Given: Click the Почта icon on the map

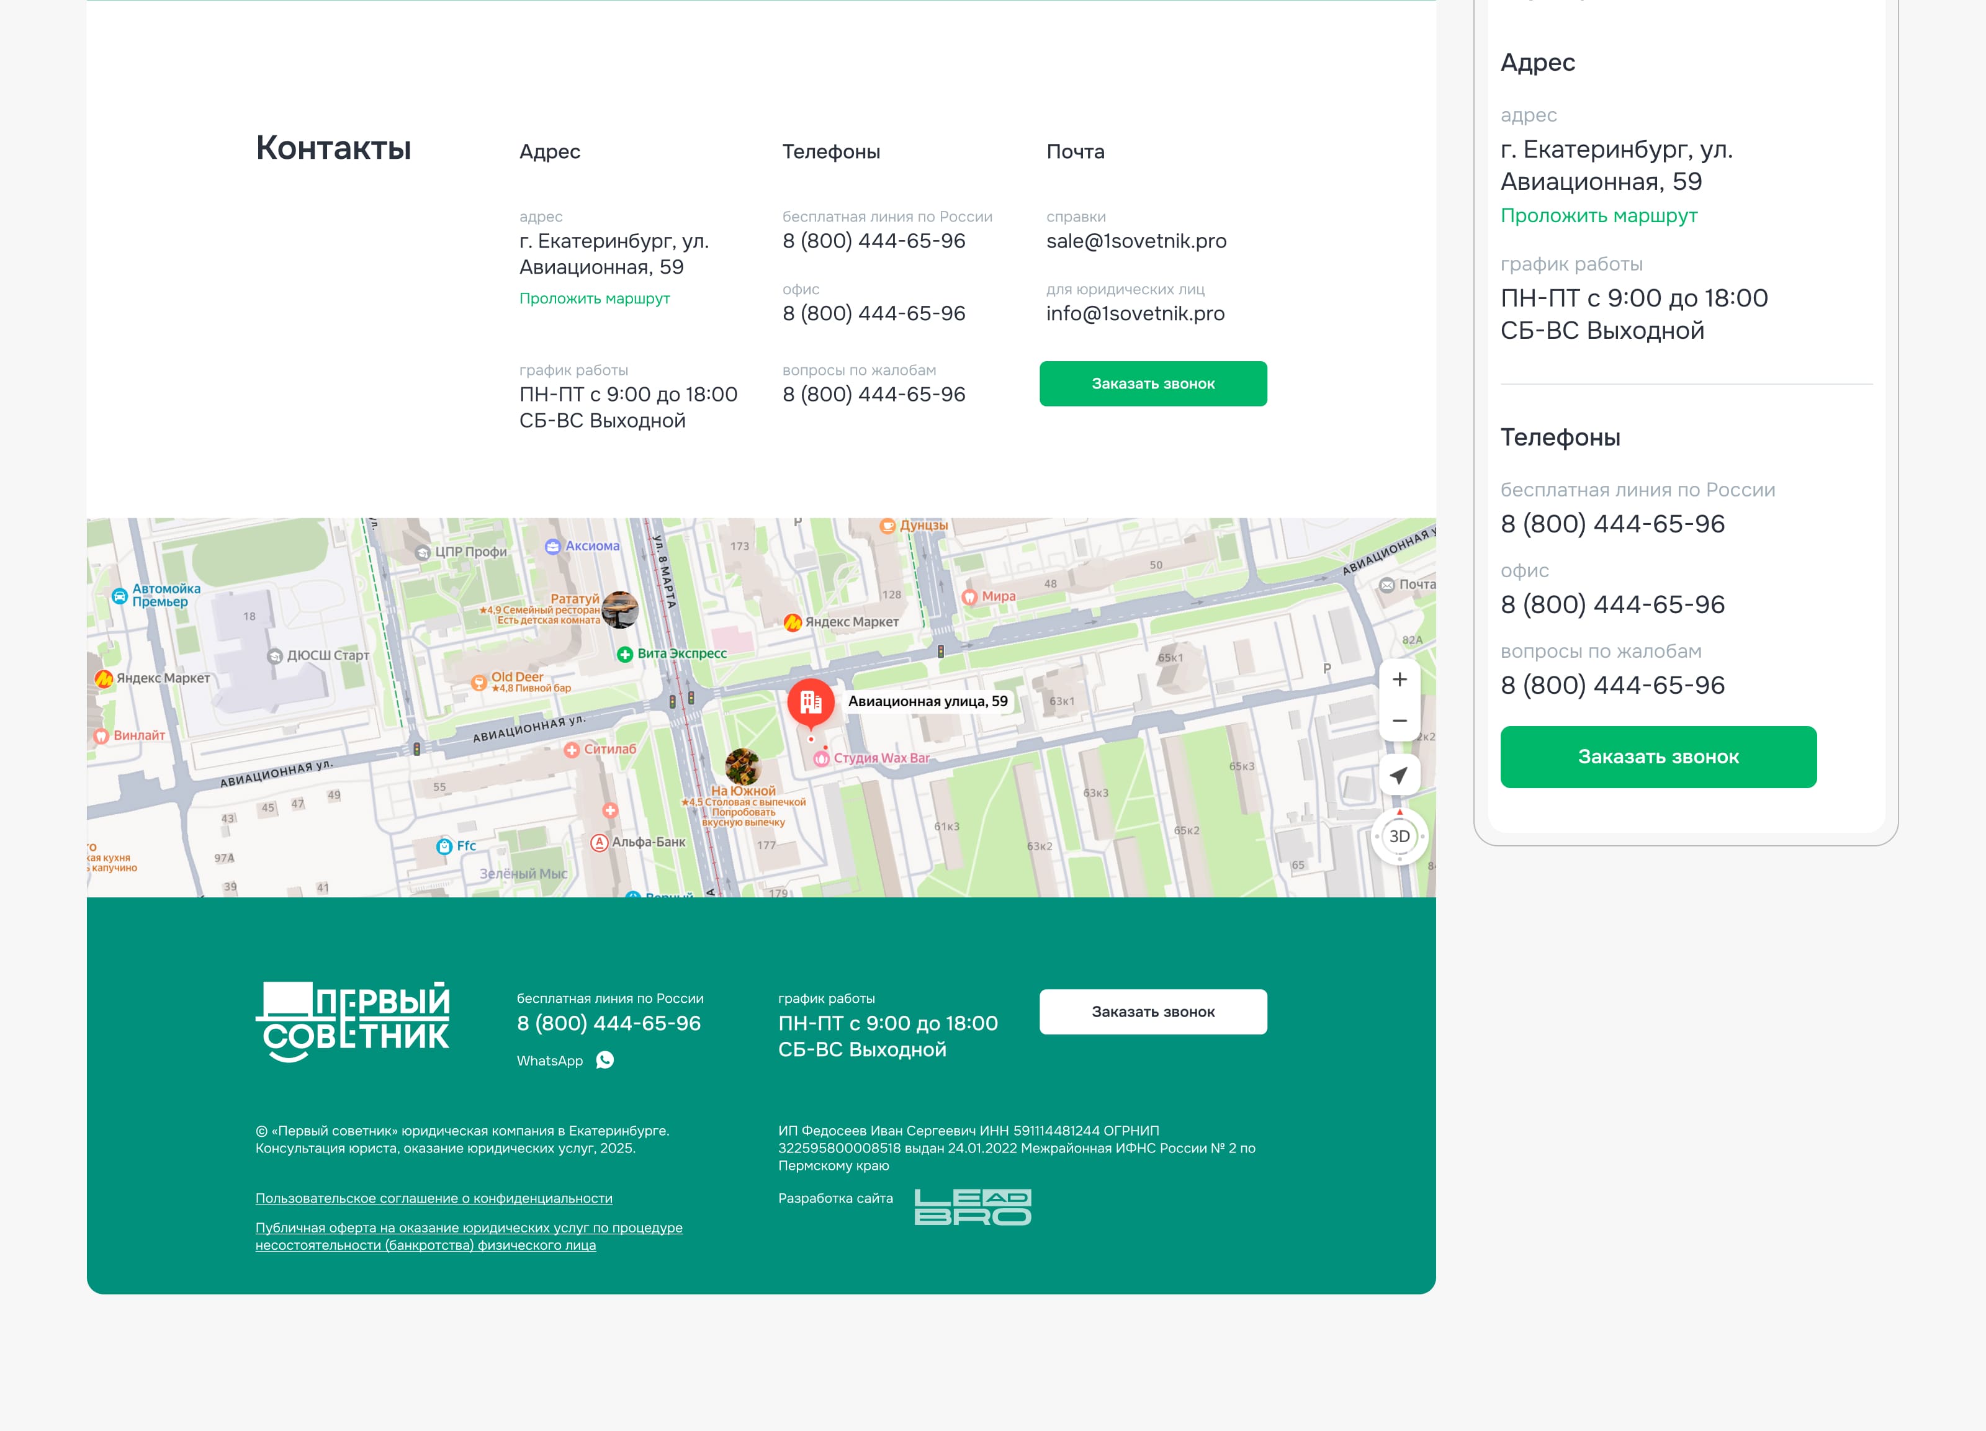Looking at the screenshot, I should pos(1386,585).
